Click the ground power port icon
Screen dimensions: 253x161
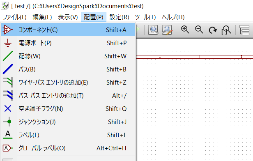8,43
